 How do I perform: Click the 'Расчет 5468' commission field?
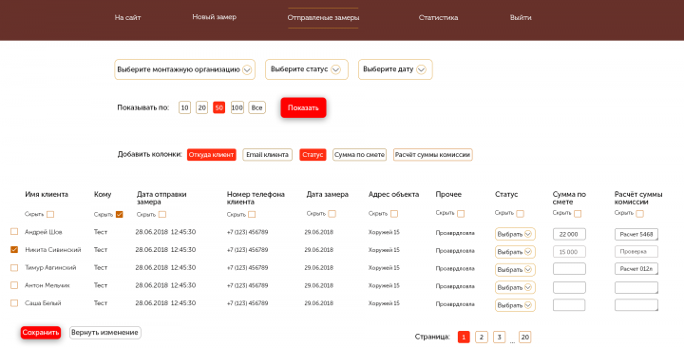point(636,234)
